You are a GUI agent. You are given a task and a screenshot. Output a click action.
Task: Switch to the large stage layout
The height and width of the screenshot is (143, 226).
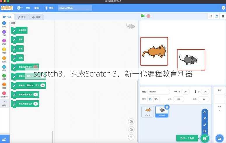tap(216, 16)
